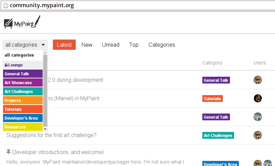
Task: Switch to the Unread tab
Action: click(111, 45)
